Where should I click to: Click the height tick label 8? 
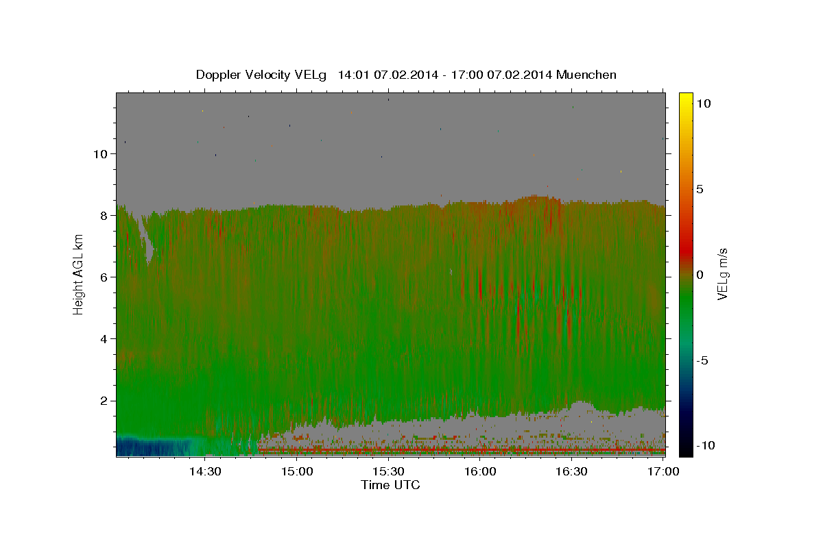coord(104,216)
